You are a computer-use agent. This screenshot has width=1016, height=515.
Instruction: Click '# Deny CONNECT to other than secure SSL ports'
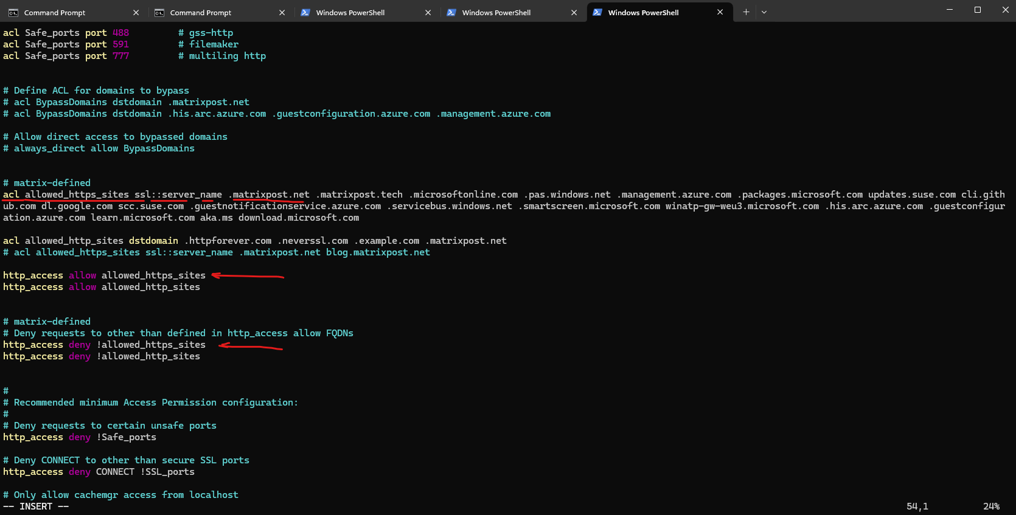[x=126, y=460]
